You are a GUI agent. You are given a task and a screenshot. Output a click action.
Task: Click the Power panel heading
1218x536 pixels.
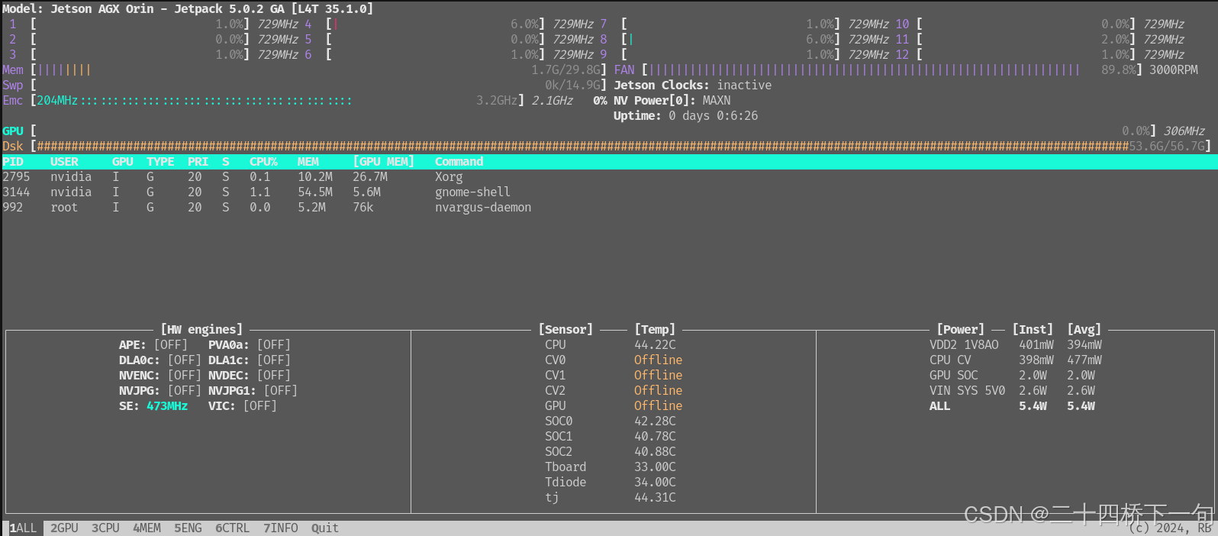point(960,330)
